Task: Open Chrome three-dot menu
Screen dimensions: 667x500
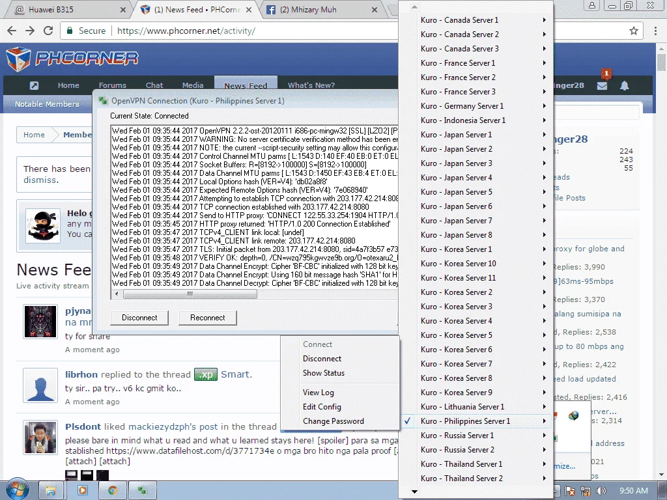Action: tap(655, 31)
